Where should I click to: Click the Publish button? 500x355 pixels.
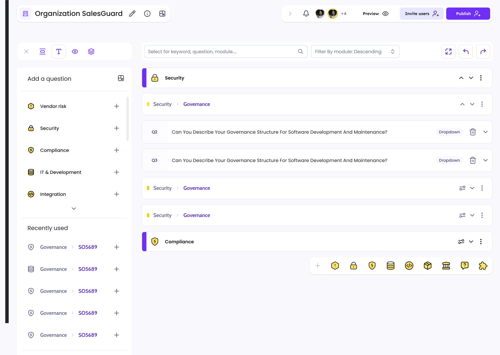pyautogui.click(x=468, y=14)
